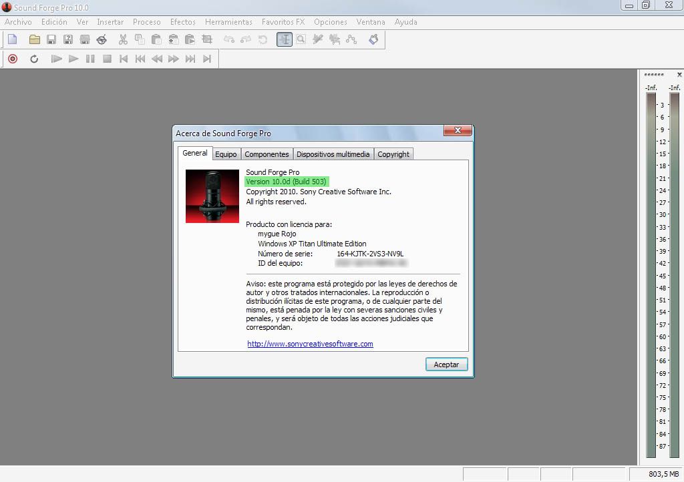This screenshot has height=482, width=684.
Task: Click the square Stop transport button
Action: [x=107, y=59]
